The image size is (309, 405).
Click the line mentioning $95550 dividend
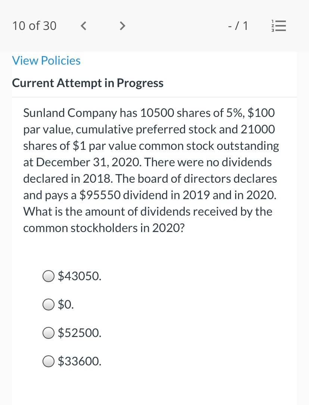click(150, 195)
